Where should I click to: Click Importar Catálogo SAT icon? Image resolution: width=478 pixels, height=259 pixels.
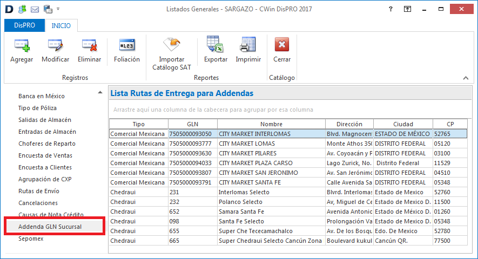(172, 44)
